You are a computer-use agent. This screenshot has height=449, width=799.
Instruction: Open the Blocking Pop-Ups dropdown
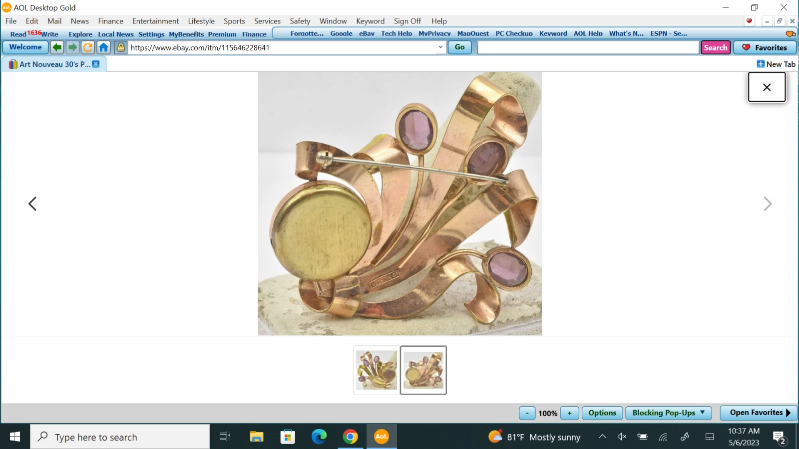tap(669, 413)
